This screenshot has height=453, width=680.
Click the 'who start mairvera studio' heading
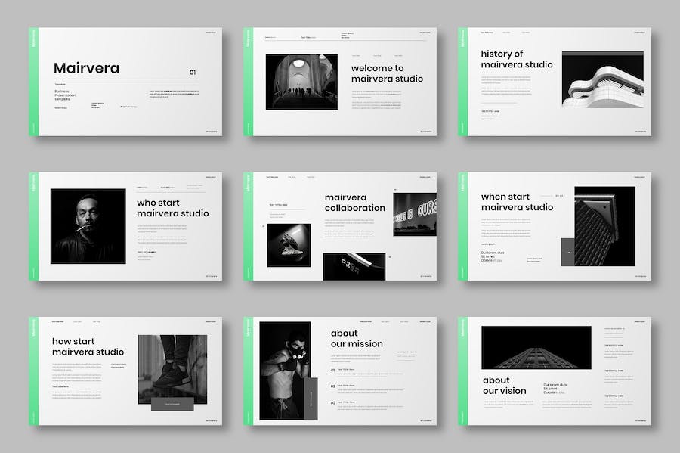[x=172, y=208]
